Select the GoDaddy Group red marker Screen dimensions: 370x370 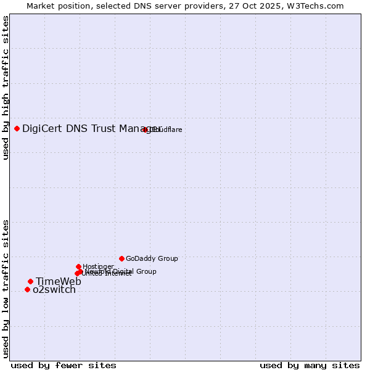click(x=121, y=258)
